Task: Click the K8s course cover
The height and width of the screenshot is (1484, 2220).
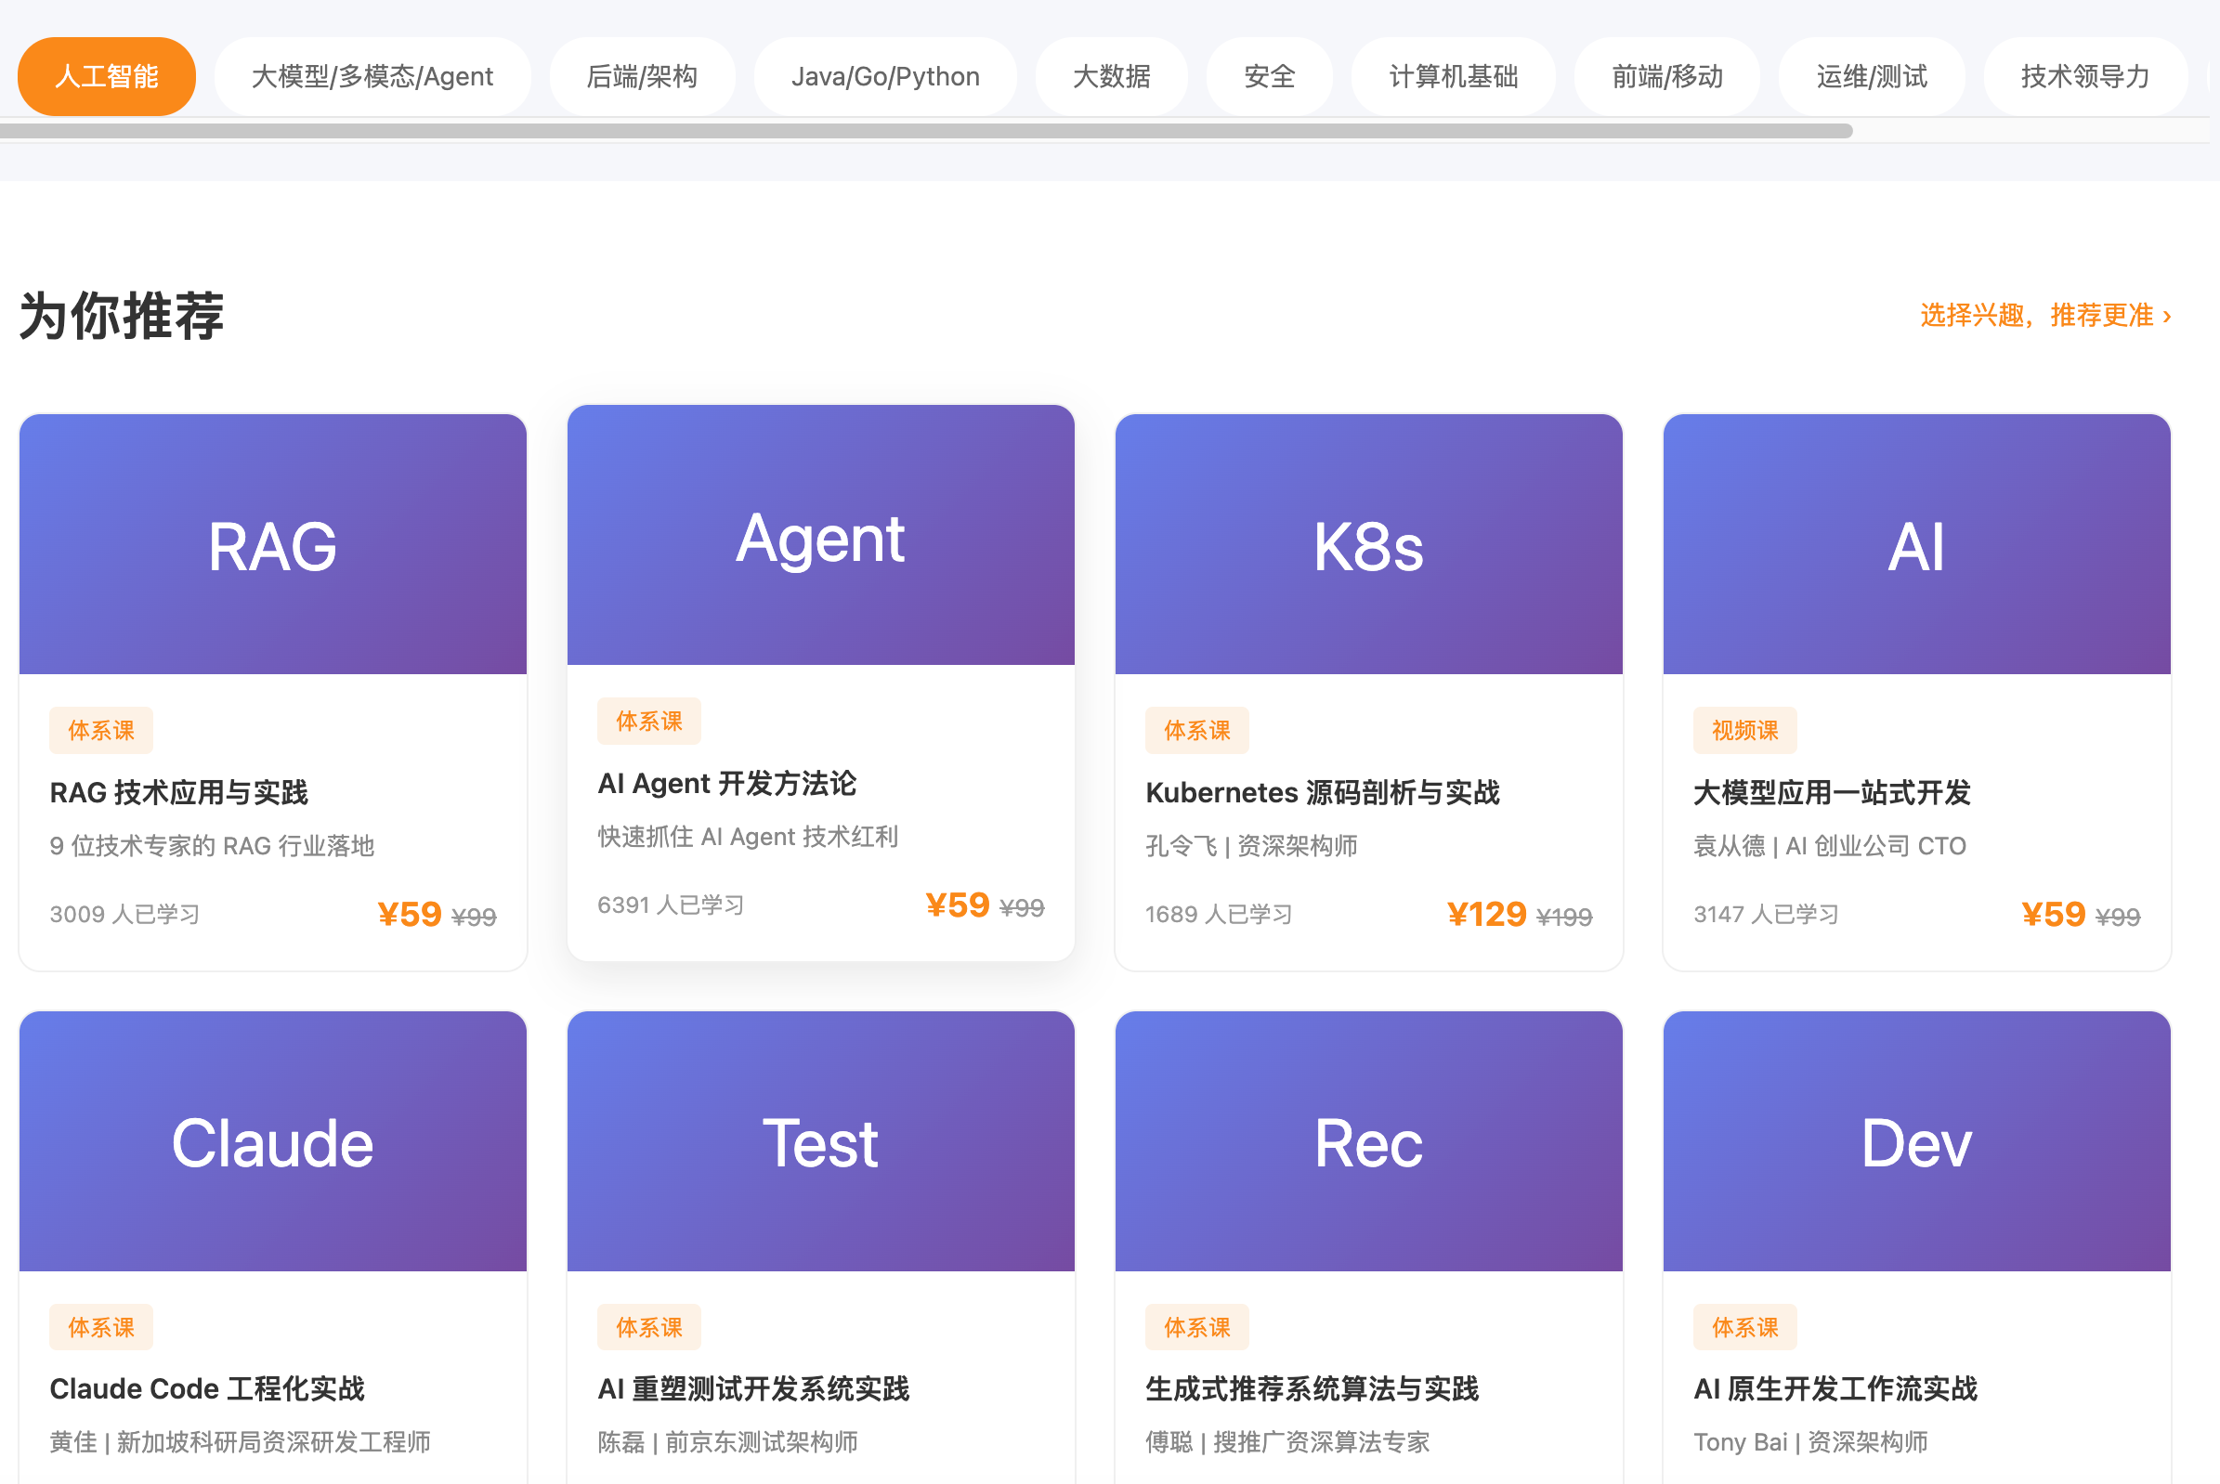Action: point(1368,544)
